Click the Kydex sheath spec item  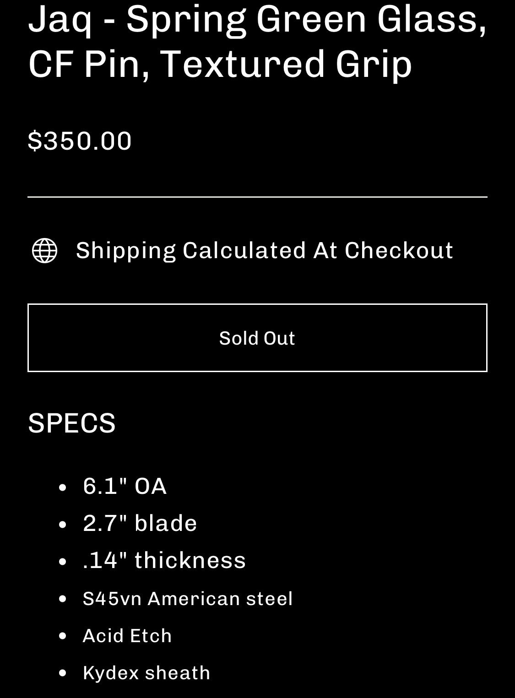click(x=146, y=673)
